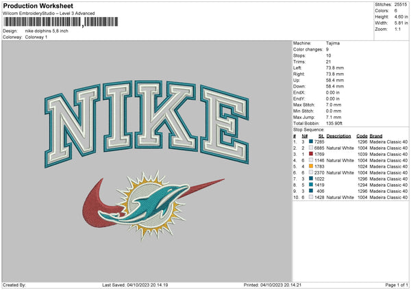Click the orange swatch beside stitch count 1783

tap(311, 166)
